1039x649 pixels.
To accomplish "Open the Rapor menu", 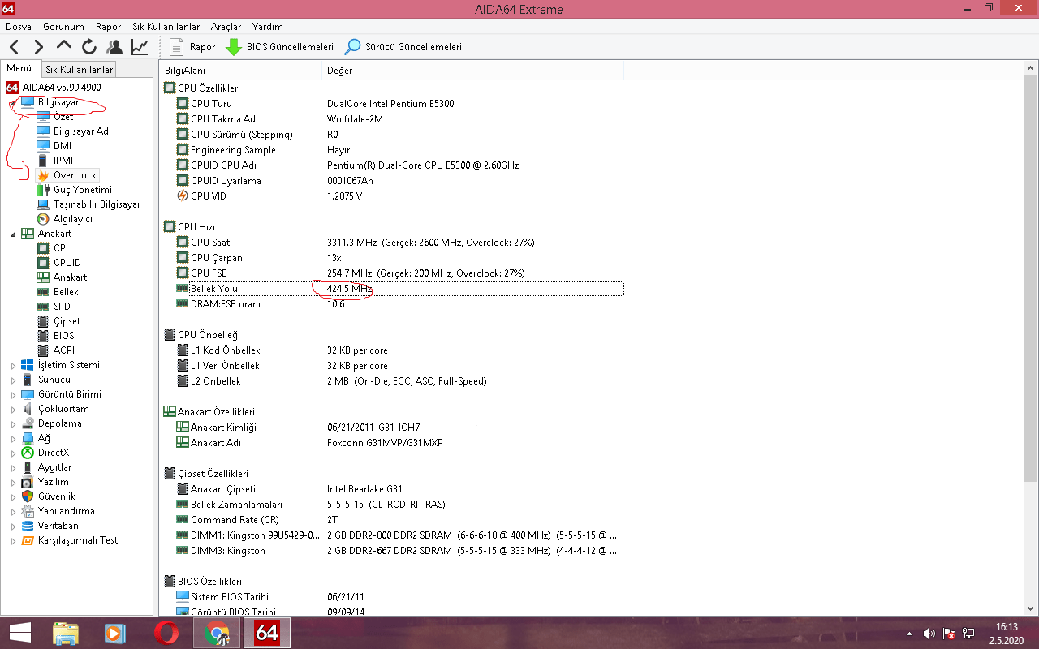I will pos(108,27).
